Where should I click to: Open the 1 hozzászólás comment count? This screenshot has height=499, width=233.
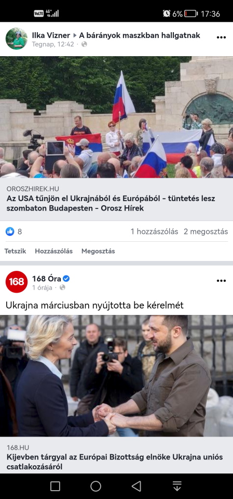coord(154,232)
